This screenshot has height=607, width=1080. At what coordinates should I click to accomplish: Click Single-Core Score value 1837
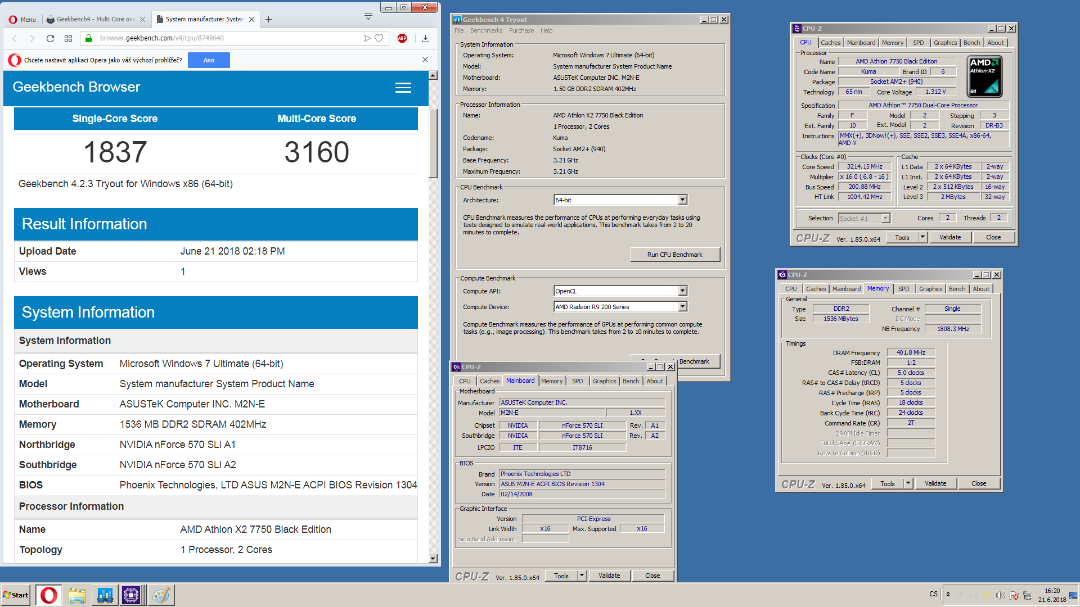click(x=115, y=152)
